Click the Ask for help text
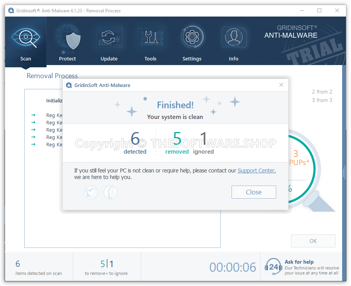Image resolution: width=351 pixels, height=286 pixels. (299, 262)
